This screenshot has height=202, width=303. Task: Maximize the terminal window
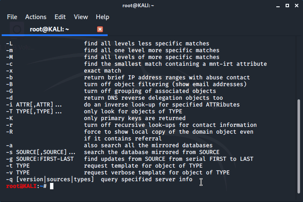click(x=287, y=6)
